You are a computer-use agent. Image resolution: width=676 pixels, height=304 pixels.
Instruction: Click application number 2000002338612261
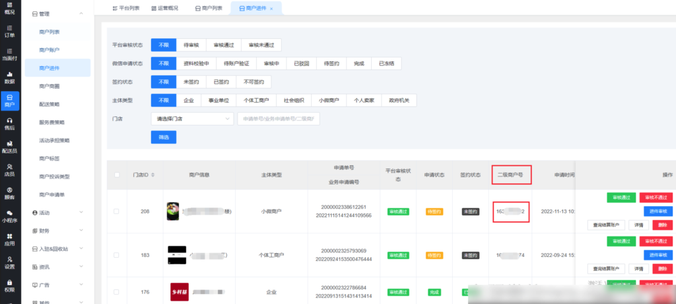pyautogui.click(x=343, y=207)
